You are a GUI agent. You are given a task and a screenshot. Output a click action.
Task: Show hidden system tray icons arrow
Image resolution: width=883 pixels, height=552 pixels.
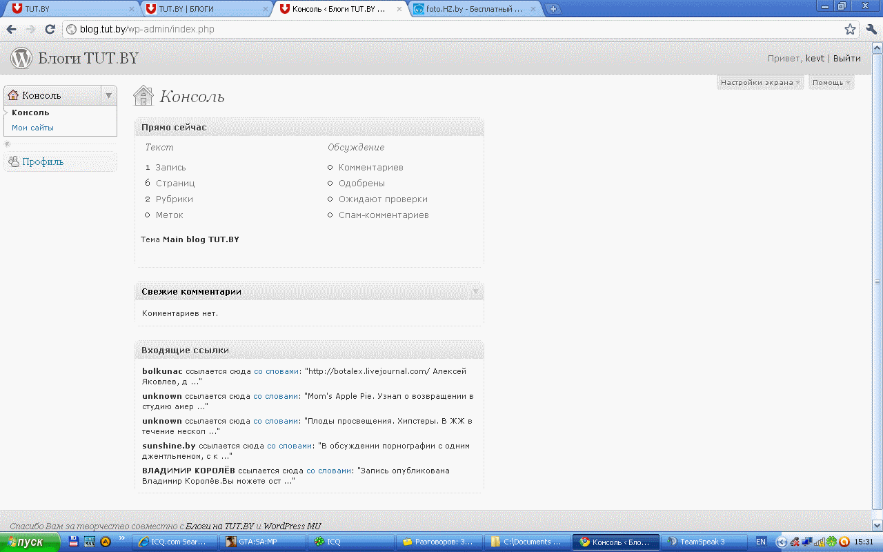782,542
